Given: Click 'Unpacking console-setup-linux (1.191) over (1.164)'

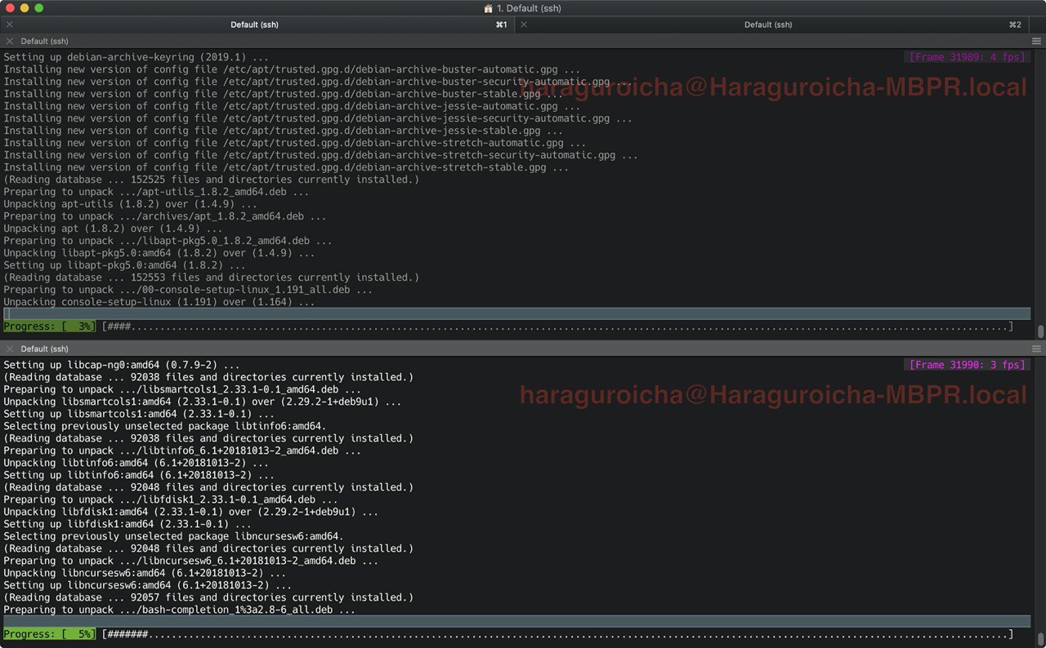Looking at the screenshot, I should [159, 302].
